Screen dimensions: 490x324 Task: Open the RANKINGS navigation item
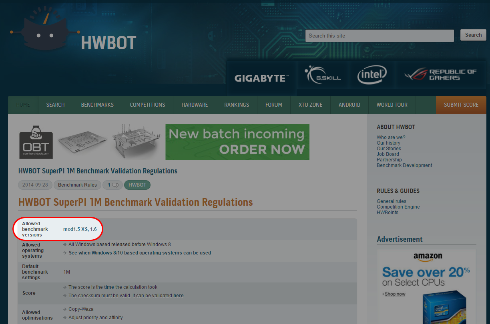237,105
